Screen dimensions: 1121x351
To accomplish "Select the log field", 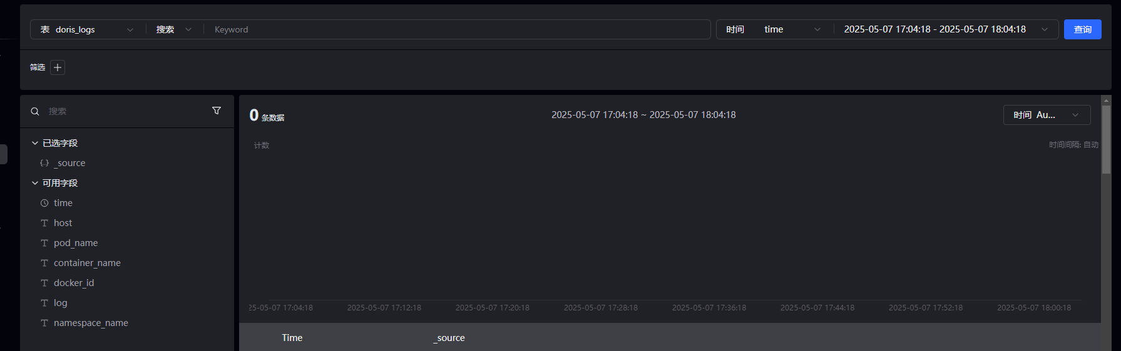I will pyautogui.click(x=61, y=303).
